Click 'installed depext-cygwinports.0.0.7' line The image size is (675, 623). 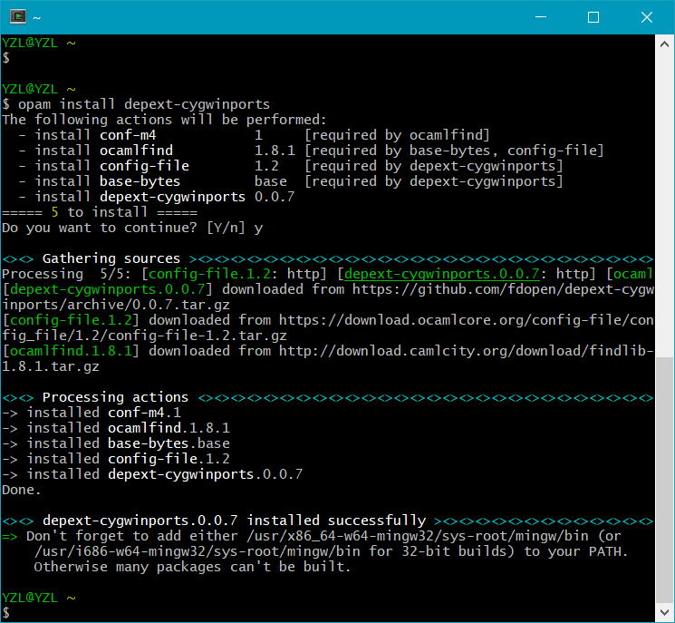pos(152,474)
